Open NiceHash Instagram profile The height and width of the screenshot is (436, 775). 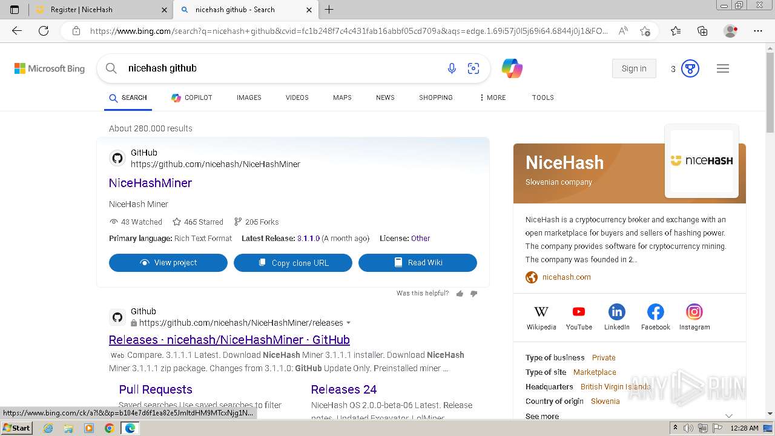(x=694, y=317)
